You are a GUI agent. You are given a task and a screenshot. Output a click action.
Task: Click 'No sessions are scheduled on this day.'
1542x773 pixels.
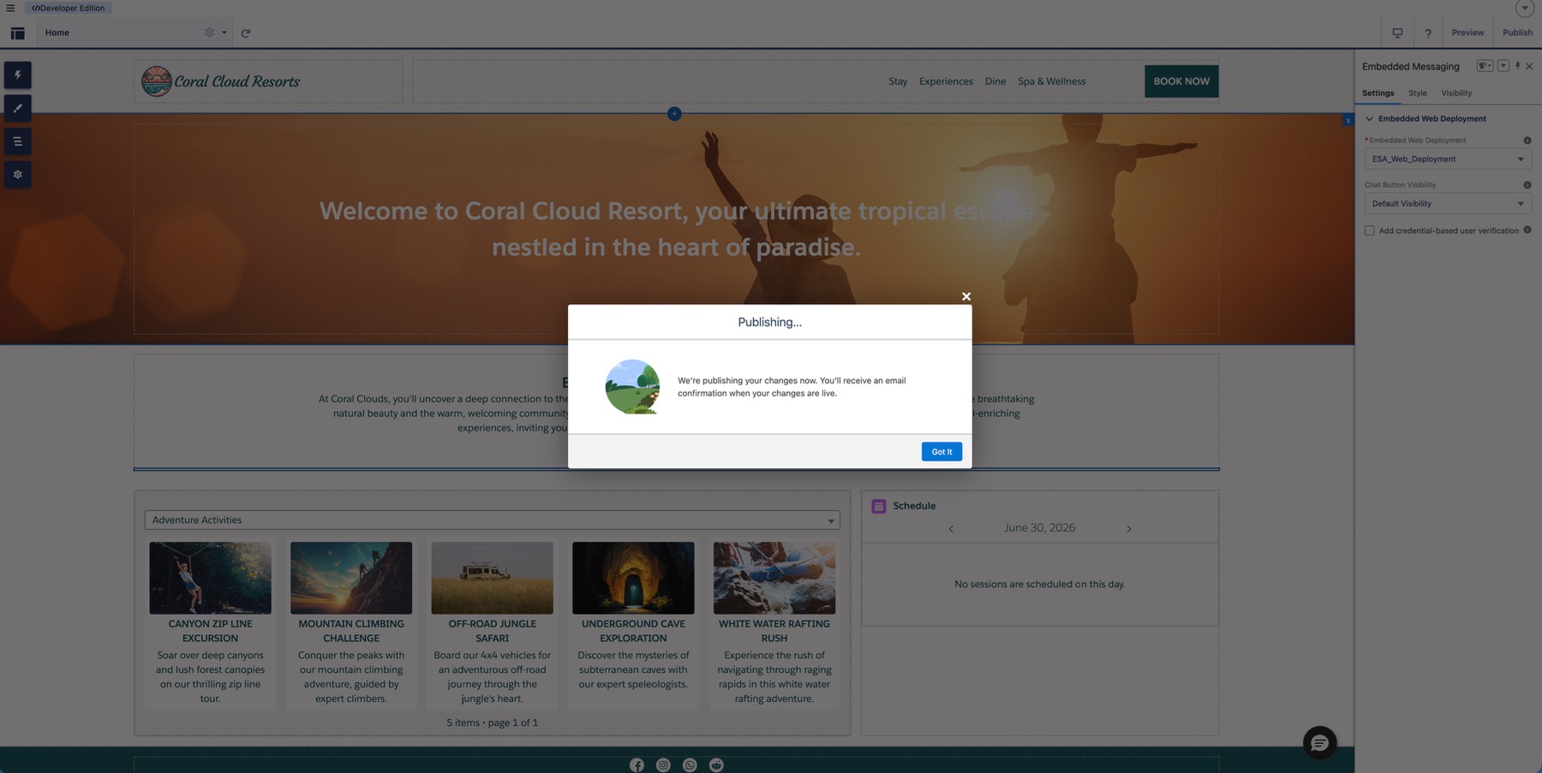[1039, 584]
